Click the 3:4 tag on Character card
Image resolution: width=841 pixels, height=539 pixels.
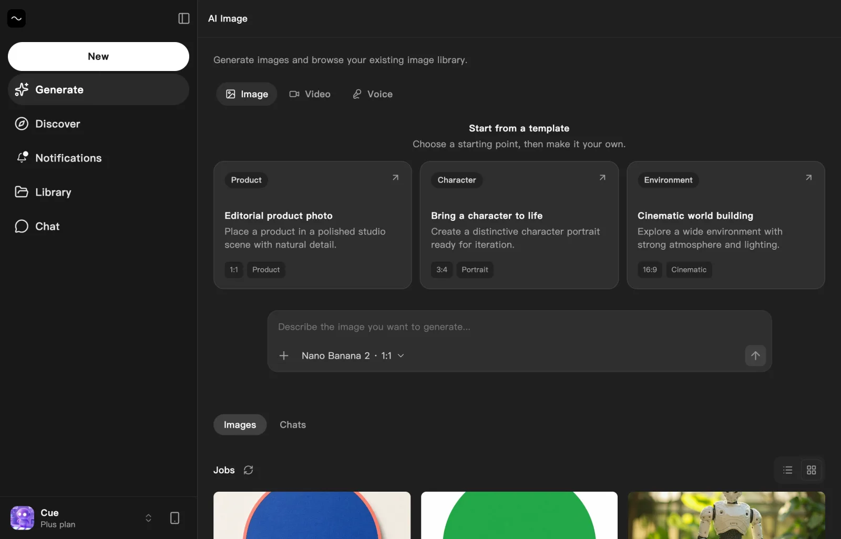coord(442,270)
